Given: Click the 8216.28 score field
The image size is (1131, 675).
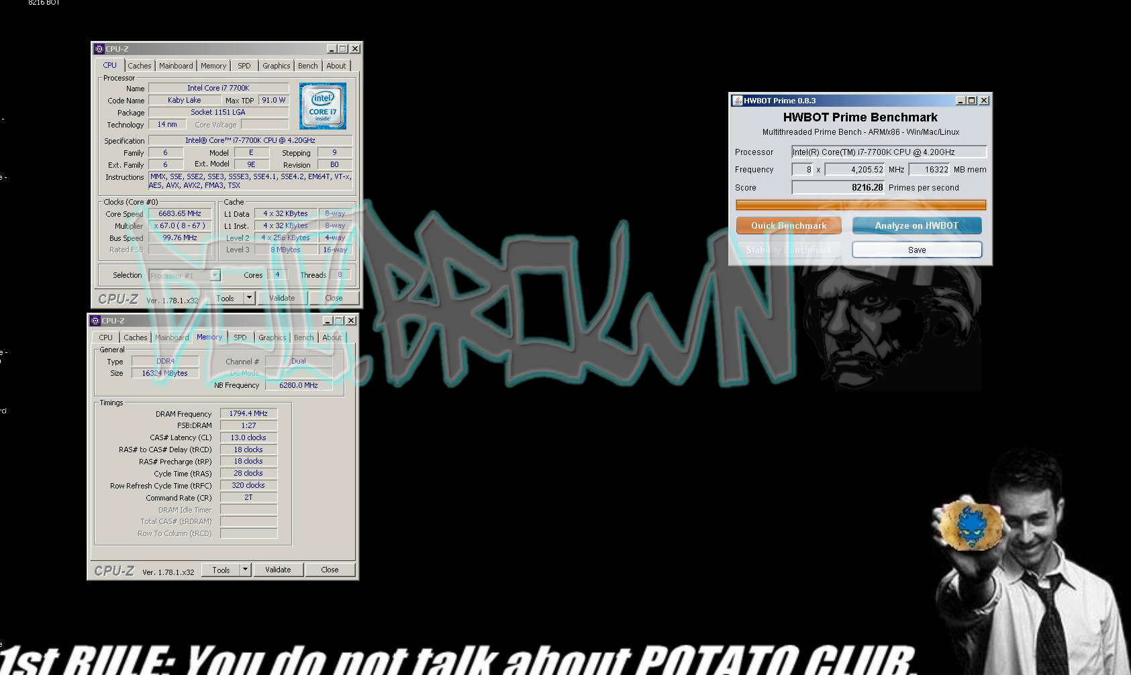Looking at the screenshot, I should (838, 188).
